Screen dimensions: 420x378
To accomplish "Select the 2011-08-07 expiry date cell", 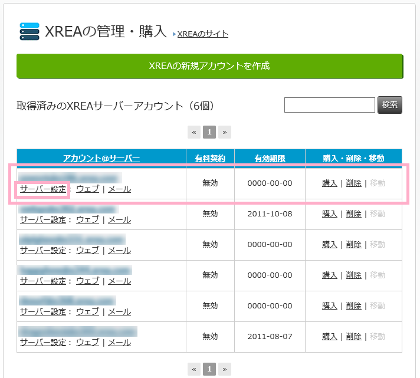I will [270, 337].
